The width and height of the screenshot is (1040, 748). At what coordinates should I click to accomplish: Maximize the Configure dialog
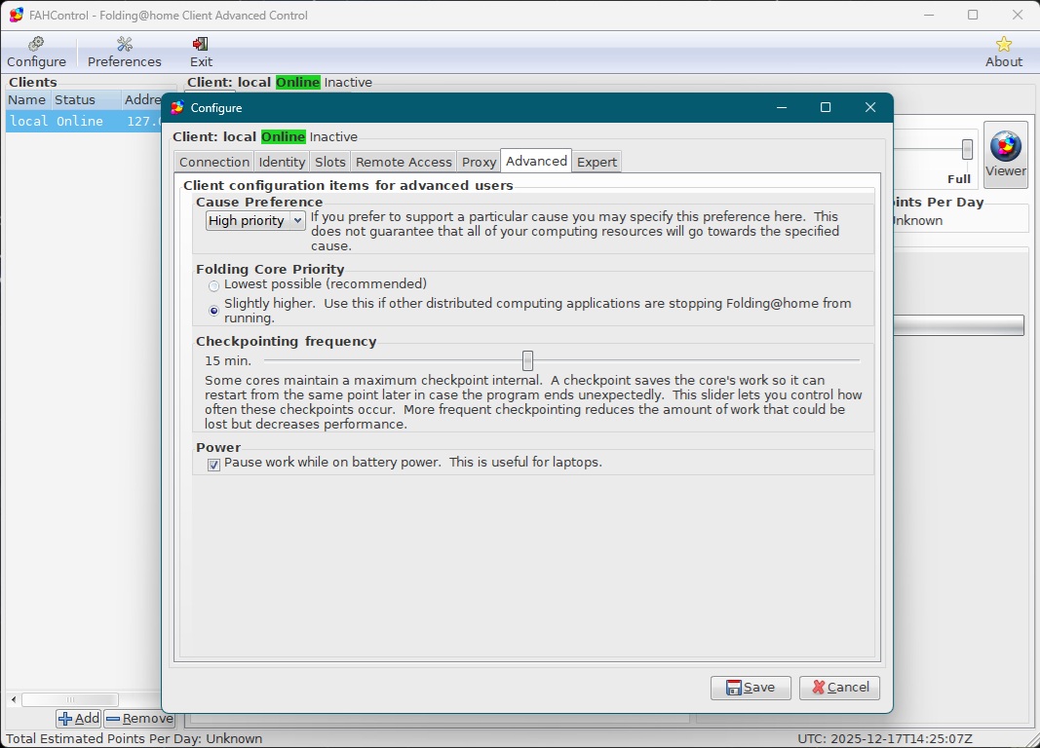[x=826, y=107]
